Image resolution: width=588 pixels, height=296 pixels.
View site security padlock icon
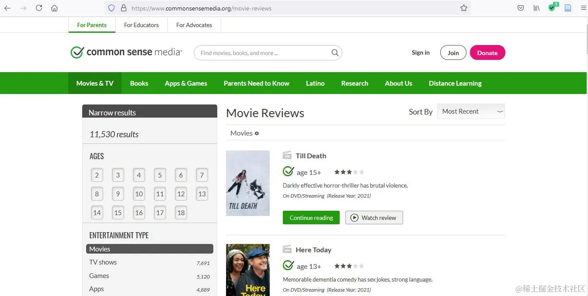124,8
